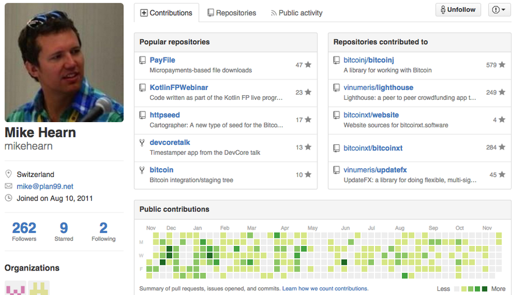Open the first organization avatar
Image resolution: width=525 pixels, height=295 pixels.
point(15,288)
